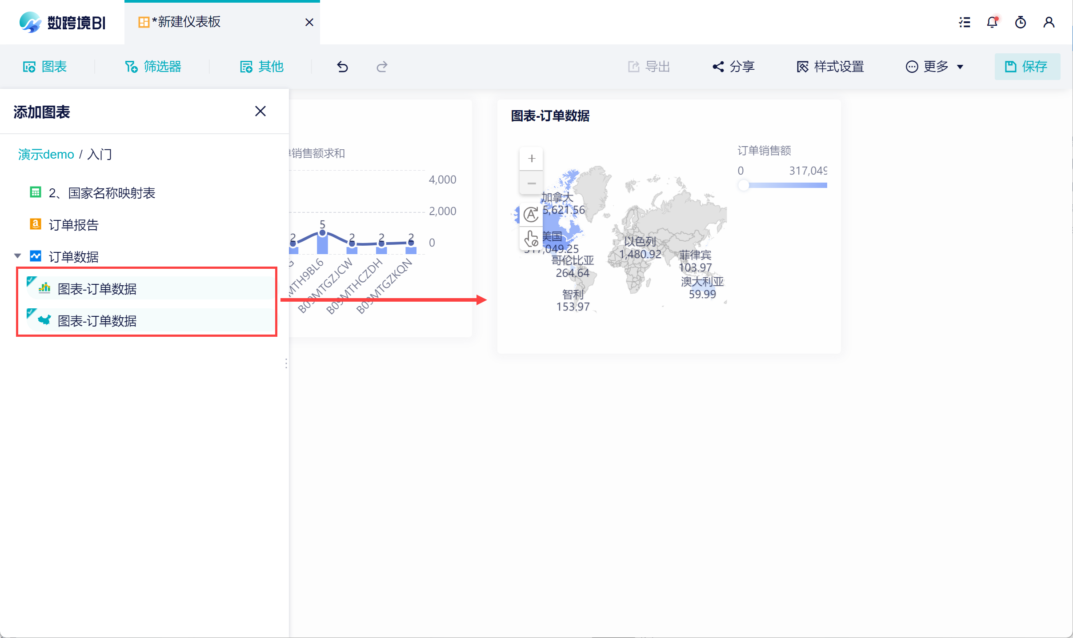Viewport: 1073px width, 638px height.
Task: Toggle the map drag-disable hand icon
Action: (531, 239)
